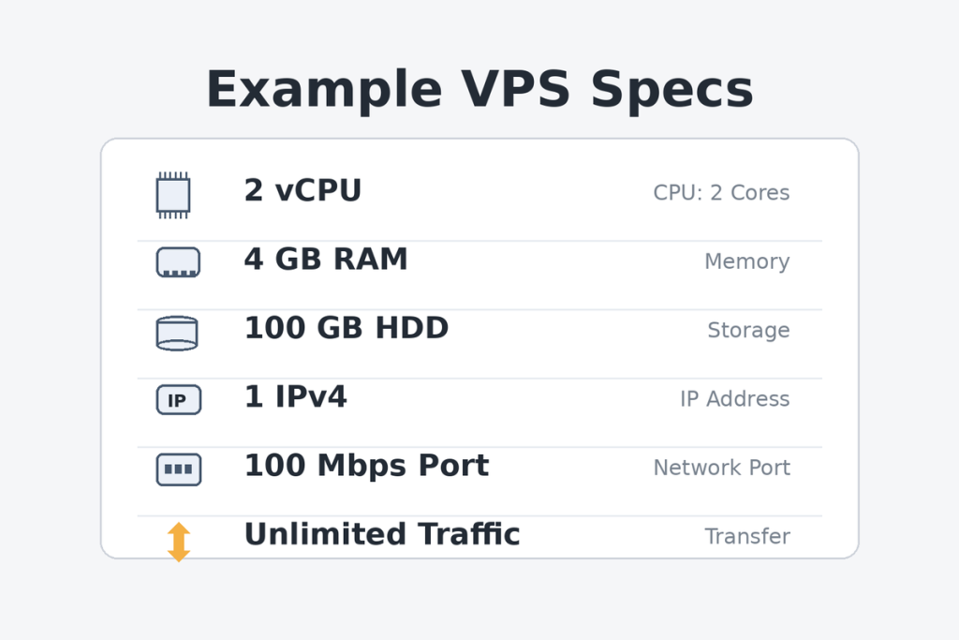Viewport: 959px width, 640px height.
Task: Click the 100 GB HDD label
Action: [346, 329]
